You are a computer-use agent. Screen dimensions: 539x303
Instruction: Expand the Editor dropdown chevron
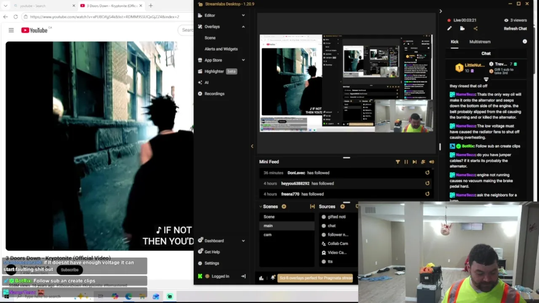click(243, 15)
